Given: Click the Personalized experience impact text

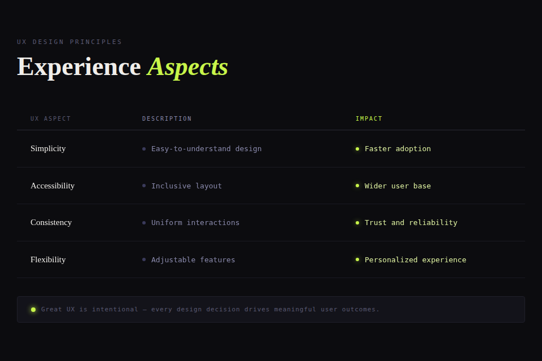Looking at the screenshot, I should 416,259.
